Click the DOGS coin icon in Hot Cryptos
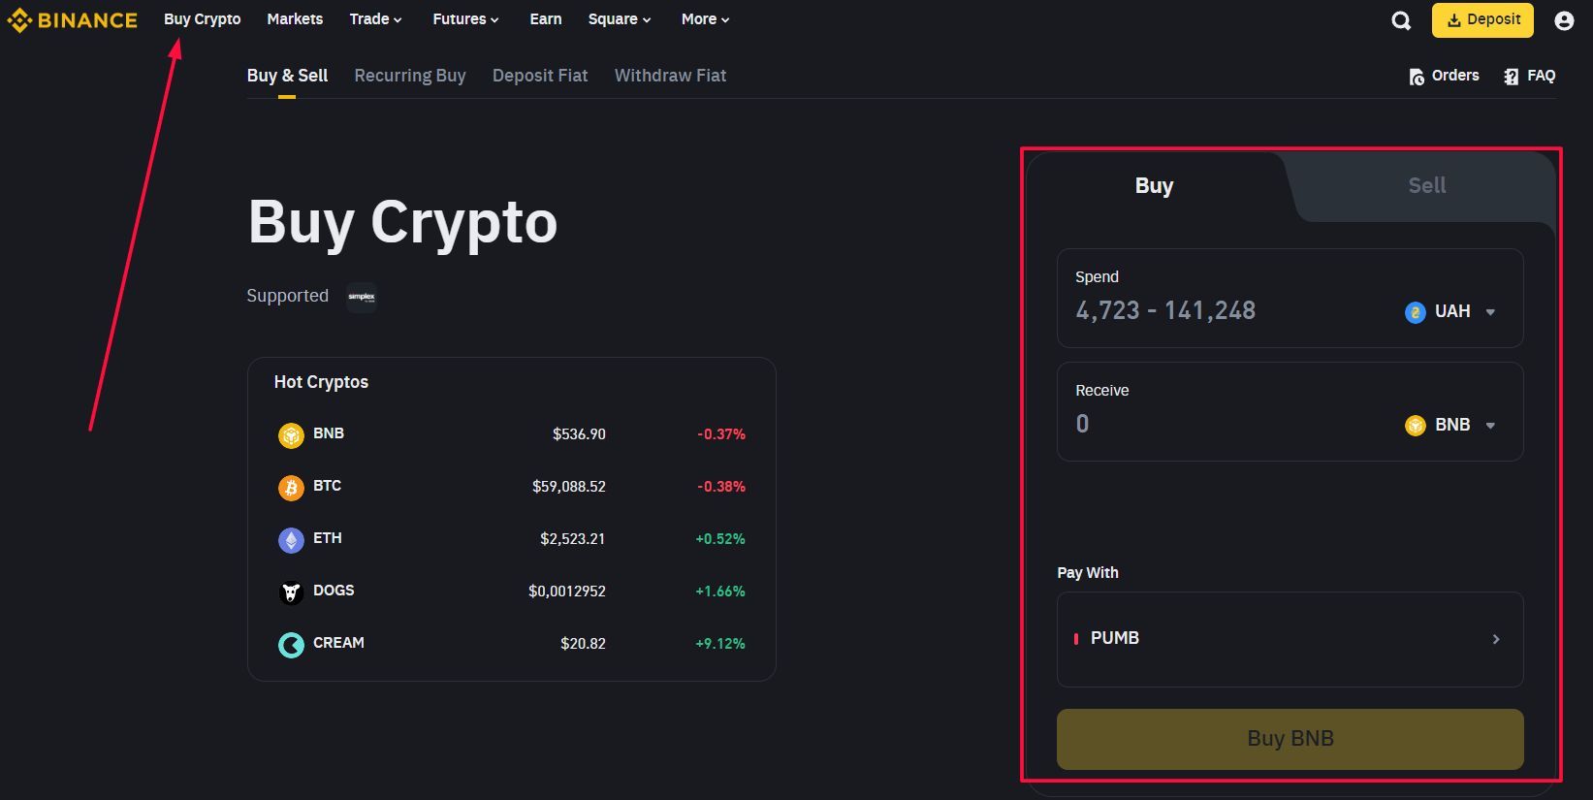This screenshot has height=800, width=1593. click(x=291, y=592)
